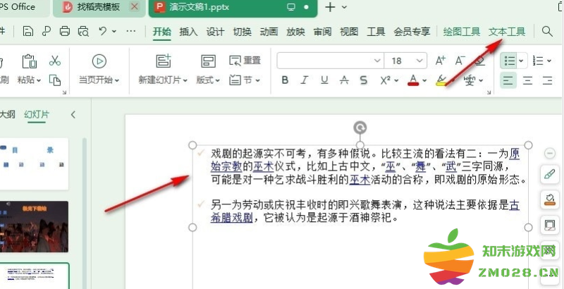Viewport: 564px width, 289px height.
Task: Toggle Bold formatting
Action: coord(285,80)
